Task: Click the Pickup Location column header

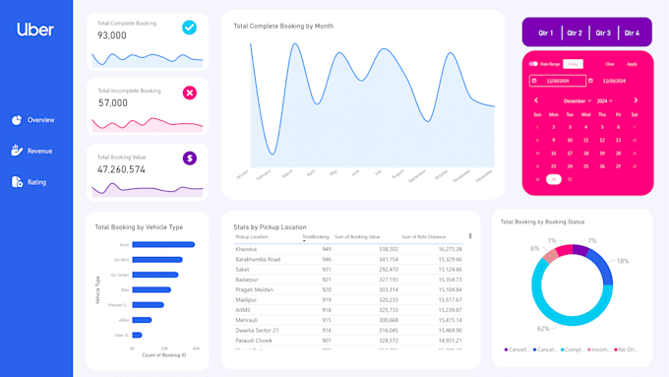Action: point(252,237)
